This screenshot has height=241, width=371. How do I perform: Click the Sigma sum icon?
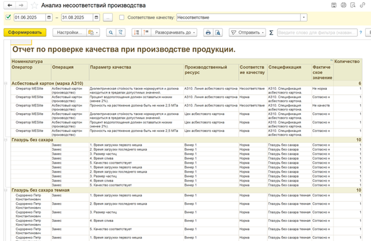click(x=272, y=33)
